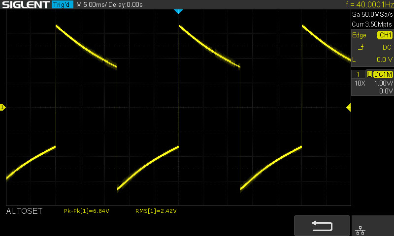The height and width of the screenshot is (236, 394).
Task: Click the M 5.00ms timebase readout
Action: (91, 4)
